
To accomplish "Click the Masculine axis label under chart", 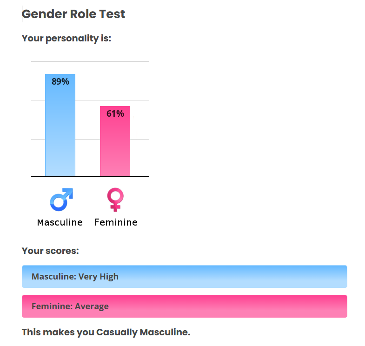I will click(60, 222).
